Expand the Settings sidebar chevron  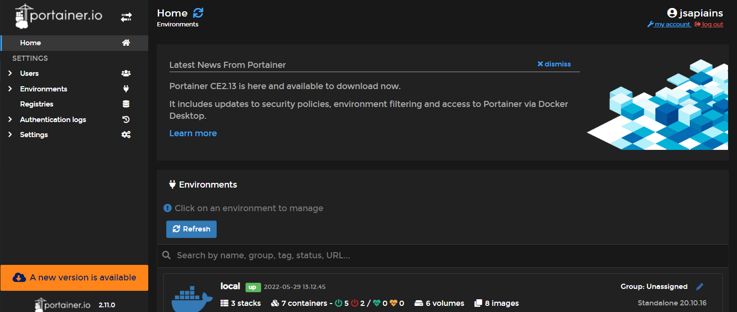tap(10, 135)
